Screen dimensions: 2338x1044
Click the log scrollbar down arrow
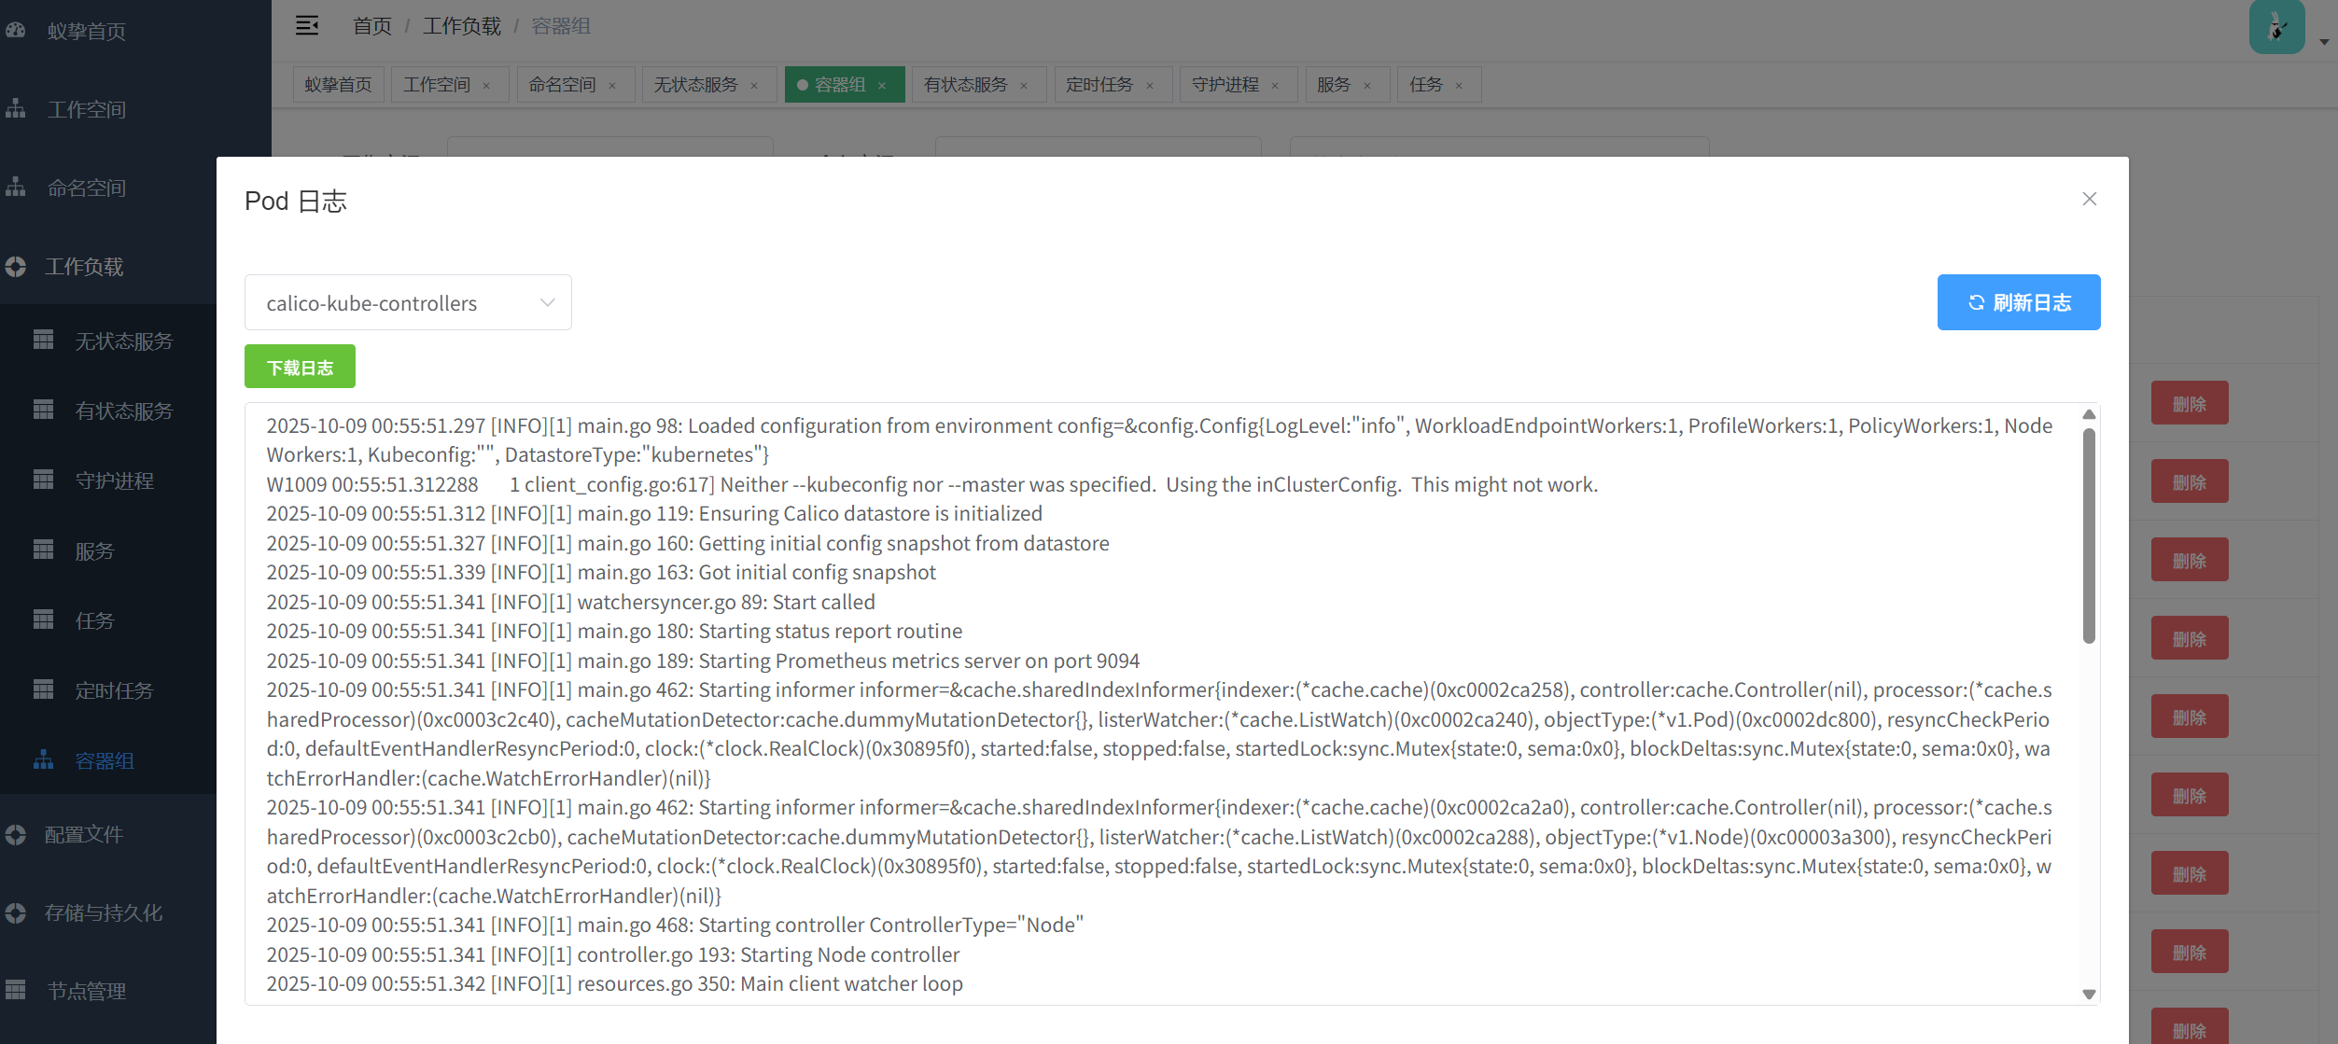coord(2089,995)
